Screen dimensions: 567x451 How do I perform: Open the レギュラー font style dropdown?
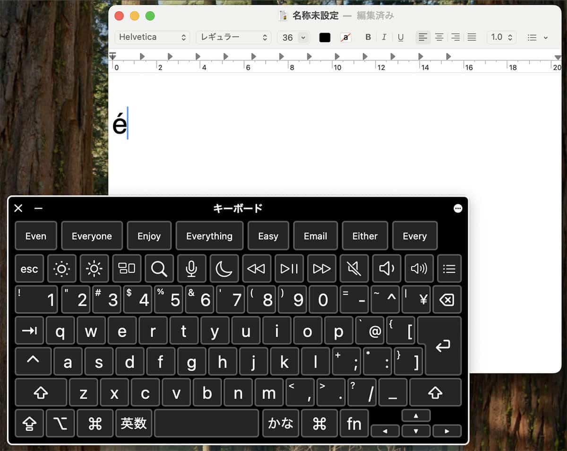pyautogui.click(x=233, y=37)
